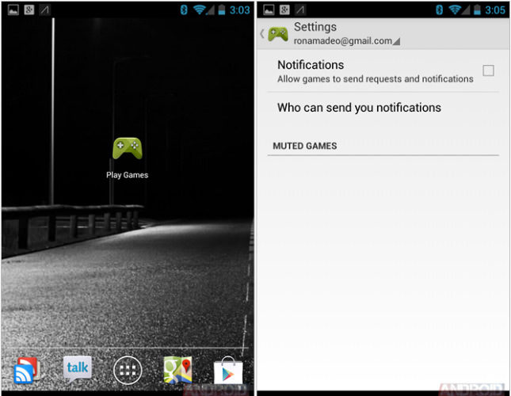This screenshot has width=511, height=396.
Task: Launch Google Maps from the dock
Action: coord(177,369)
